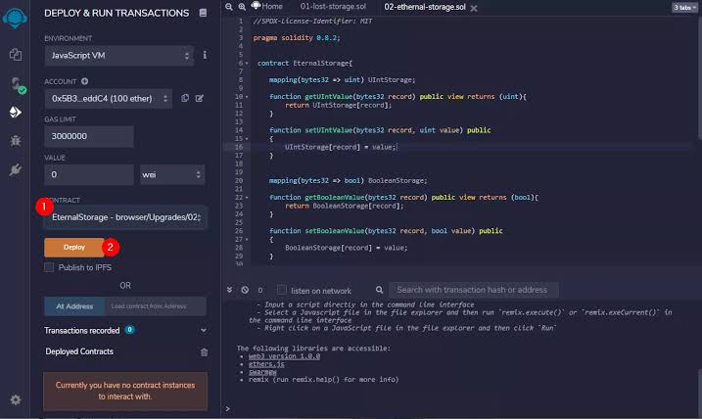
Task: Switch to 01-lost-storage.sol tab
Action: pyautogui.click(x=333, y=6)
